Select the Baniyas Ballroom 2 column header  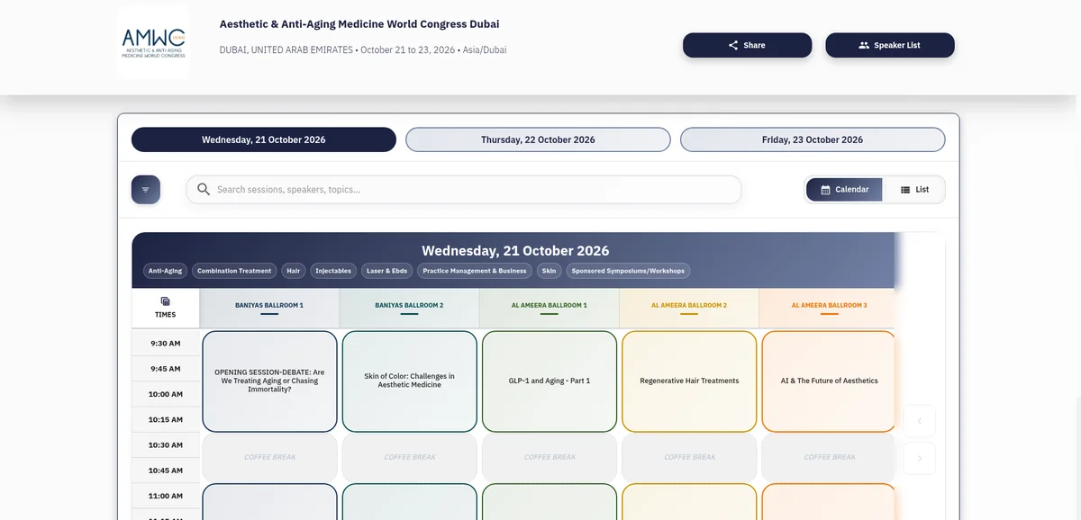point(409,308)
